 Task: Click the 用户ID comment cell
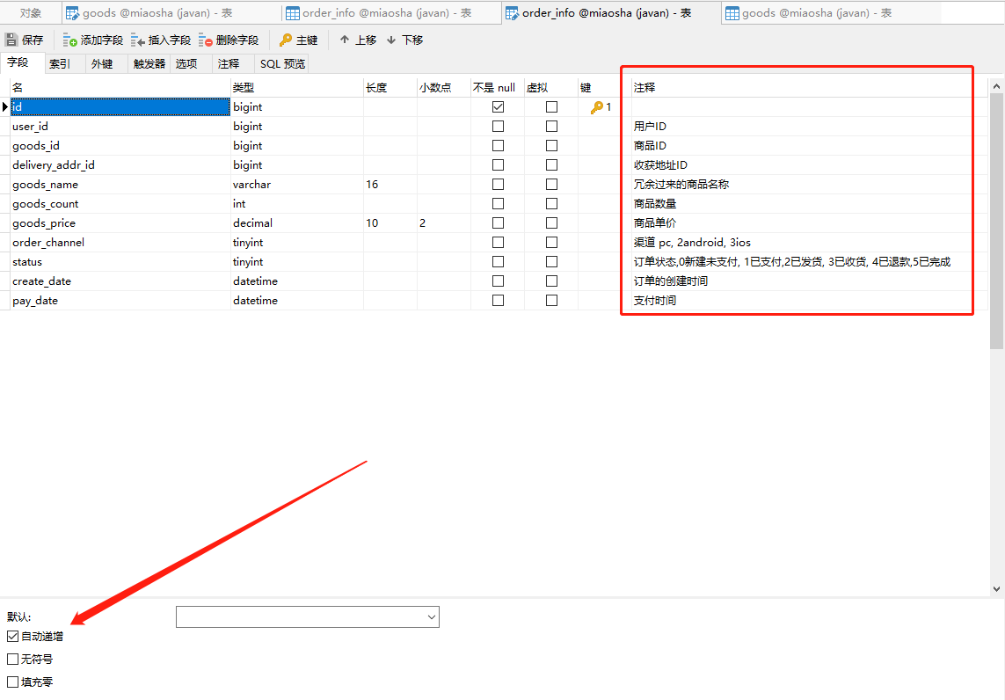pos(810,127)
